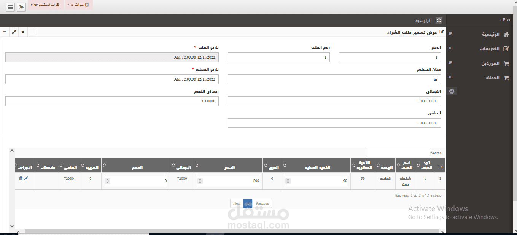Image resolution: width=517 pixels, height=235 pixels.
Task: Go to the Previous page of entries
Action: [262, 203]
